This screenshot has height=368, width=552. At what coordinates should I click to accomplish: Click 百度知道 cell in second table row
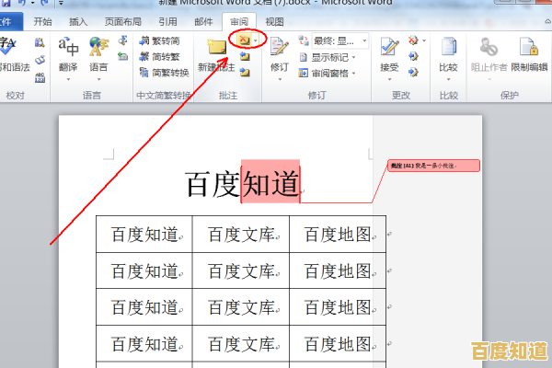[x=144, y=270]
